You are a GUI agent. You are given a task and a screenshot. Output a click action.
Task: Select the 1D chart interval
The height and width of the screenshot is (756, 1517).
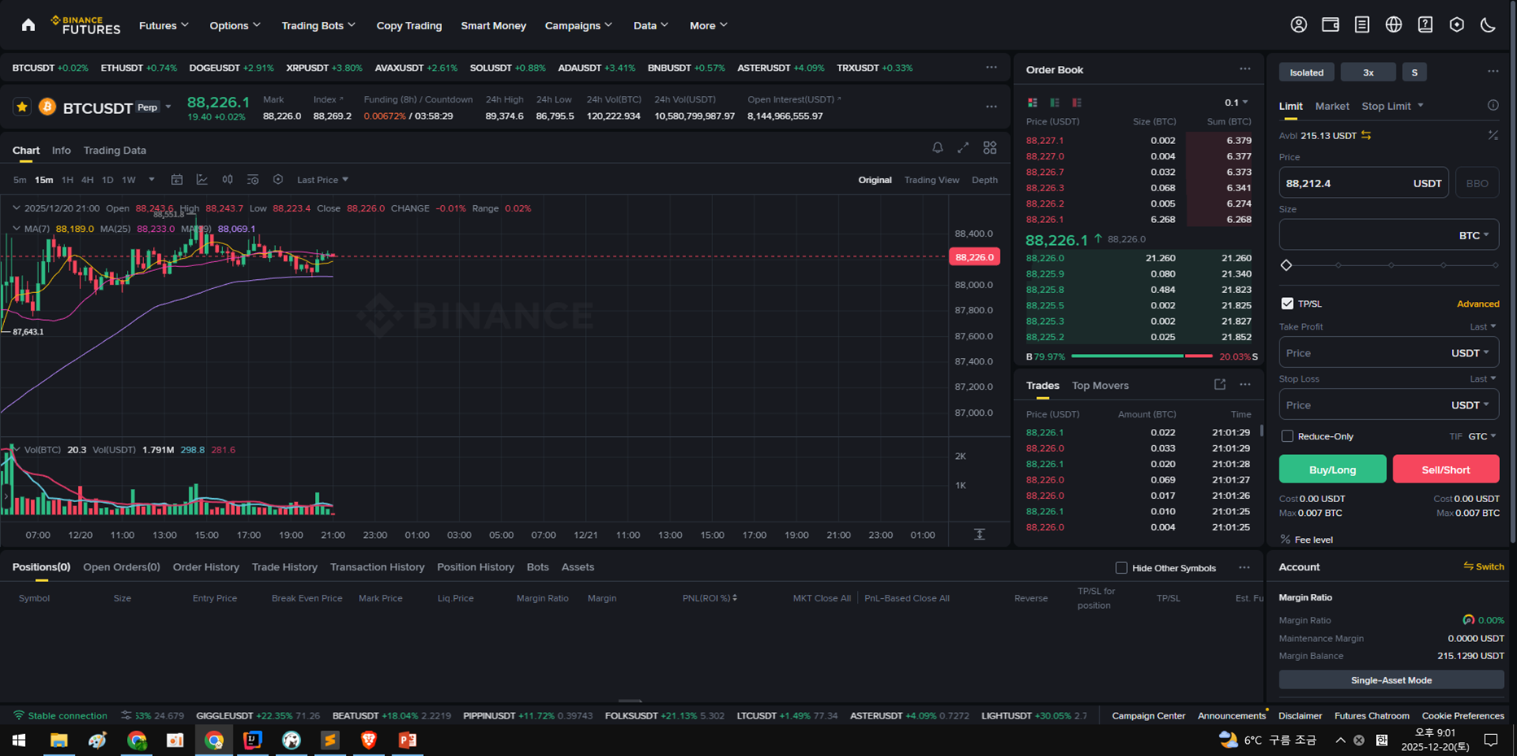pos(107,180)
